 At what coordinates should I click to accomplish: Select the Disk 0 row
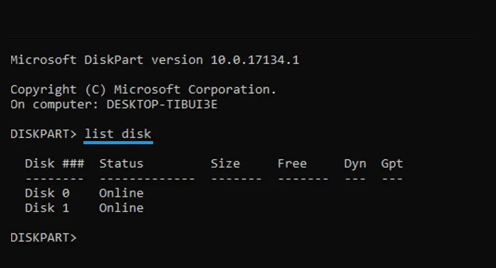(84, 193)
